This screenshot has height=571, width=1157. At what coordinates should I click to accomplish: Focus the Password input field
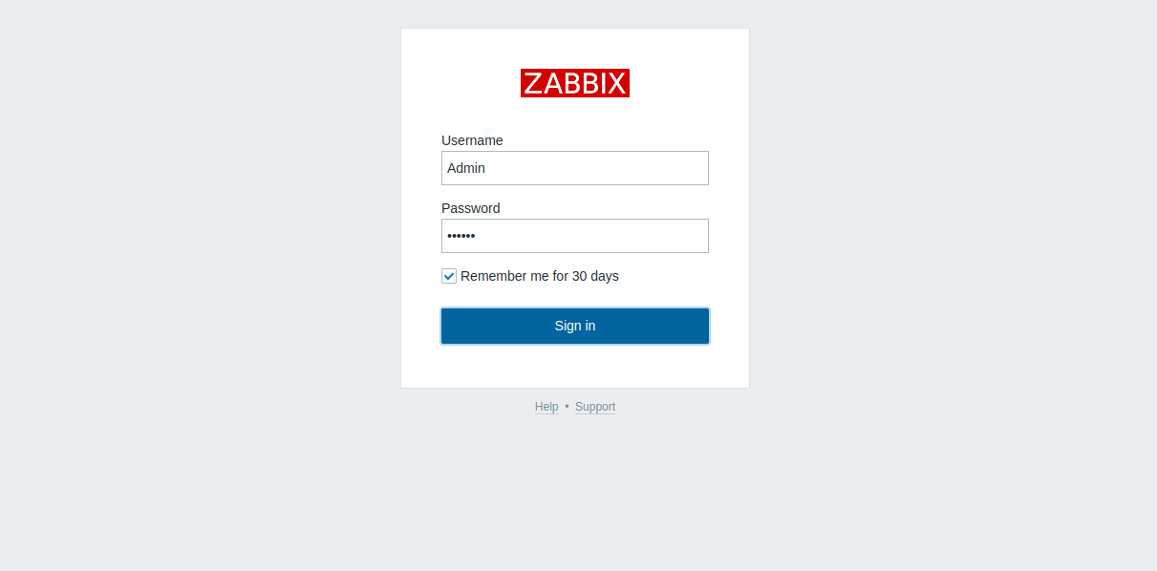575,236
